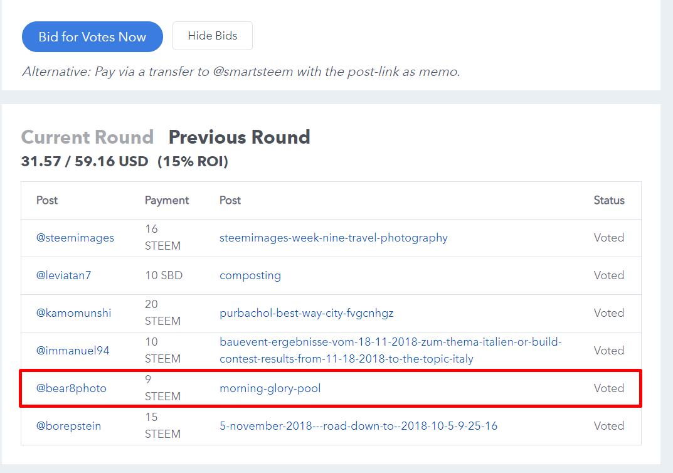Click the Hide Bids button
Image resolution: width=673 pixels, height=473 pixels.
tap(213, 36)
